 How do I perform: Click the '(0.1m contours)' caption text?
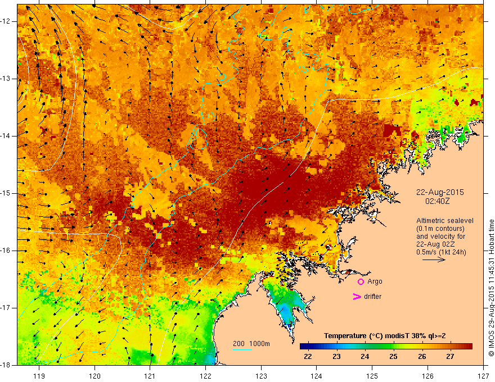[x=440, y=229]
